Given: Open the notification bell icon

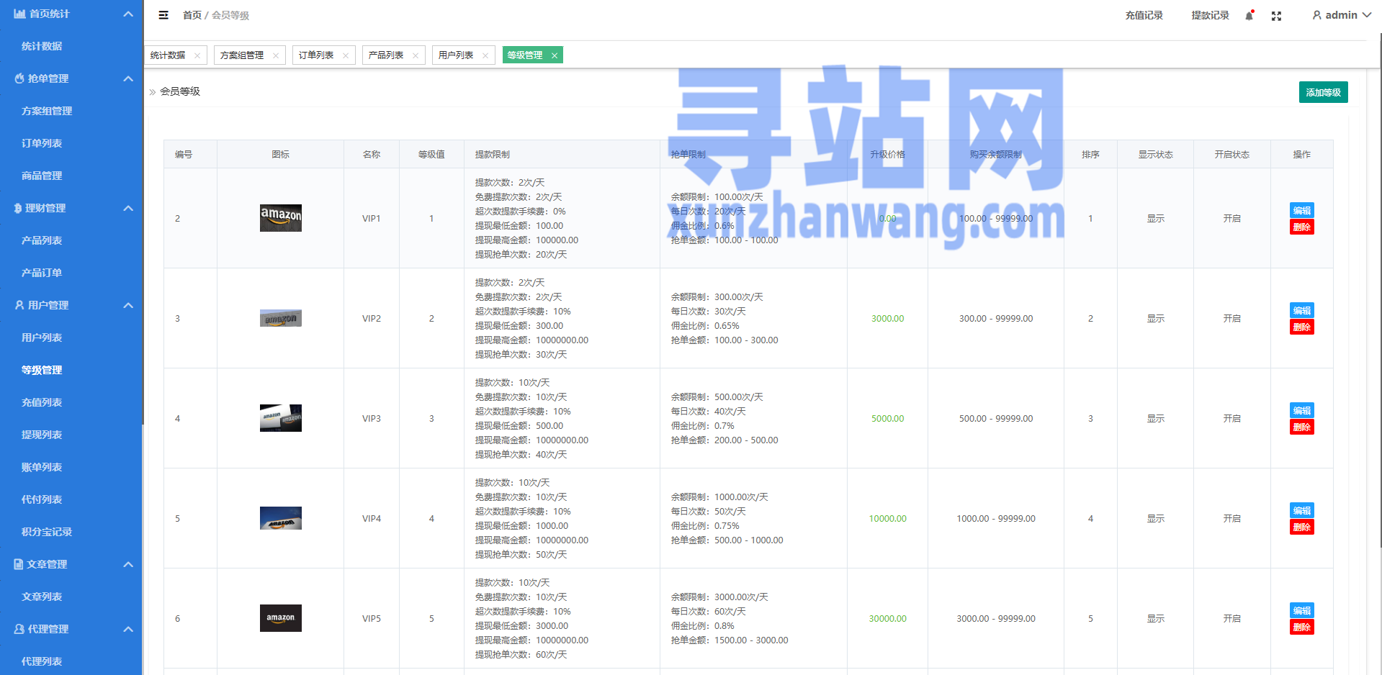Looking at the screenshot, I should 1249,15.
